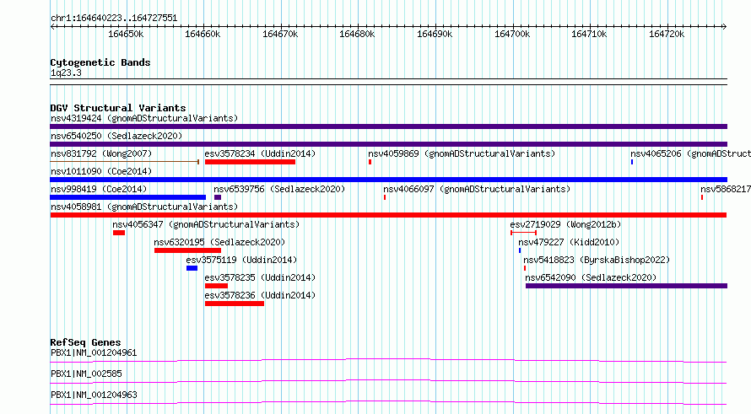This screenshot has width=751, height=414.
Task: Select the esv2719029 red interval marker
Action: (x=523, y=233)
